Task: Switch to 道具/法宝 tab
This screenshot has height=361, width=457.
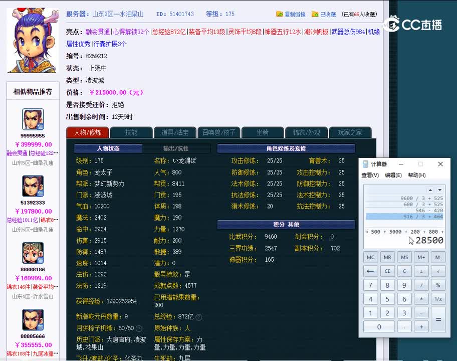Action: (175, 132)
